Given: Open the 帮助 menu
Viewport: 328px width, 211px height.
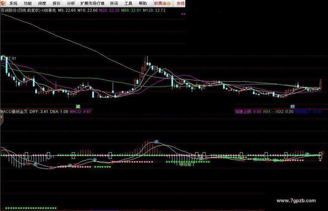Looking at the screenshot, I should pos(143,3).
